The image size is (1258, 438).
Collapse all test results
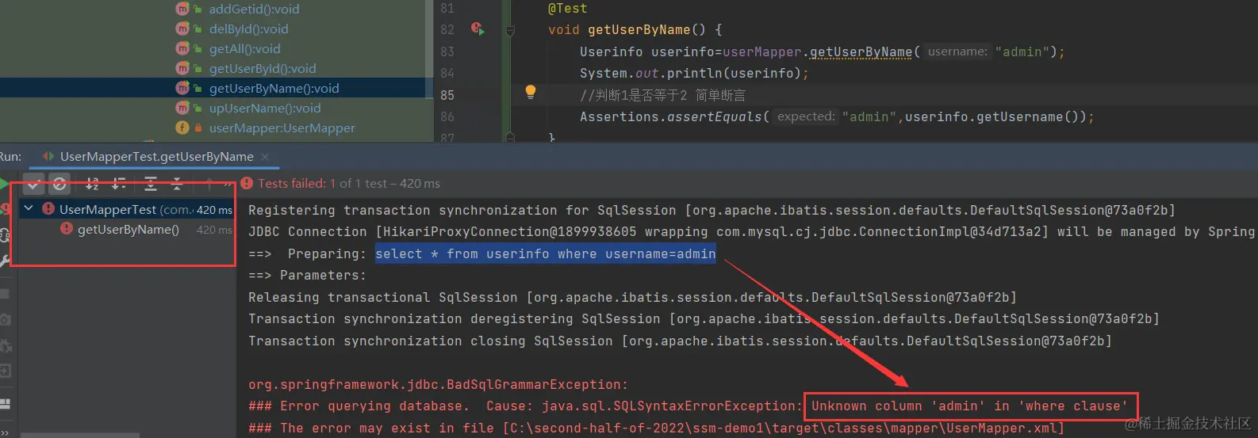tap(177, 184)
